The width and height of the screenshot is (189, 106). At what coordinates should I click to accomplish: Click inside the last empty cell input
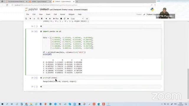click(x=102, y=87)
